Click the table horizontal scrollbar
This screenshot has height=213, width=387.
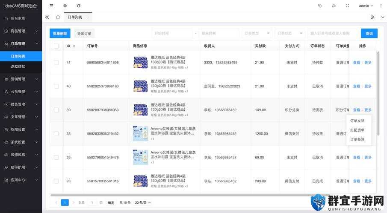[x=190, y=195]
